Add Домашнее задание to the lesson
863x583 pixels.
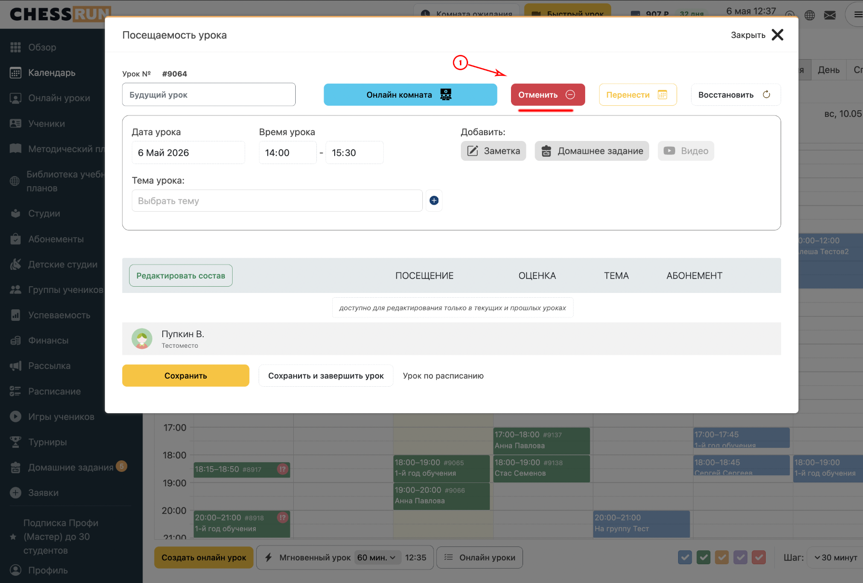point(592,151)
